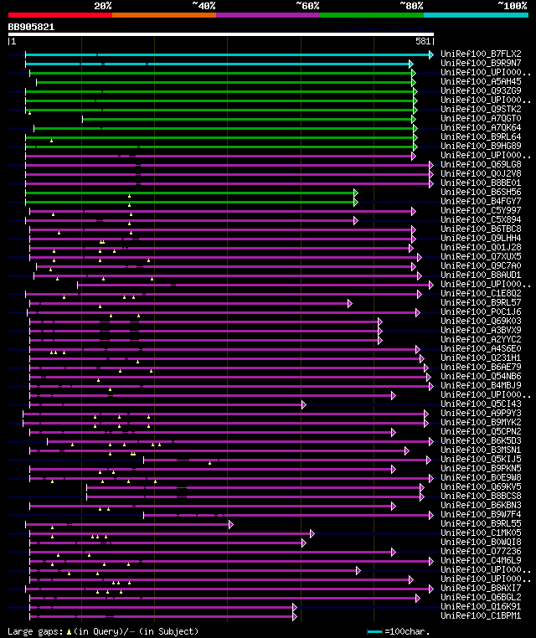
Task: Click the white query sequence bar
Action: pyautogui.click(x=221, y=34)
